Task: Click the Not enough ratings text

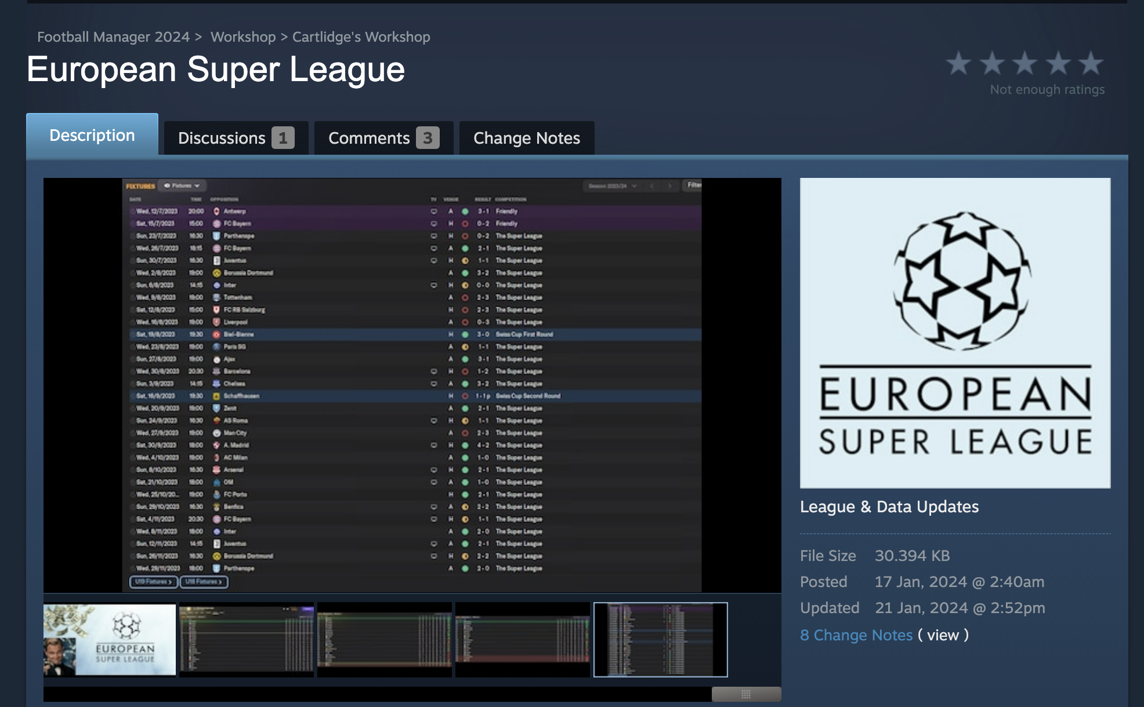Action: point(1047,89)
